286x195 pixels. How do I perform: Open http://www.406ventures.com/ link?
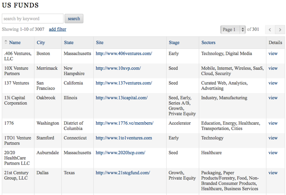[x=124, y=53]
